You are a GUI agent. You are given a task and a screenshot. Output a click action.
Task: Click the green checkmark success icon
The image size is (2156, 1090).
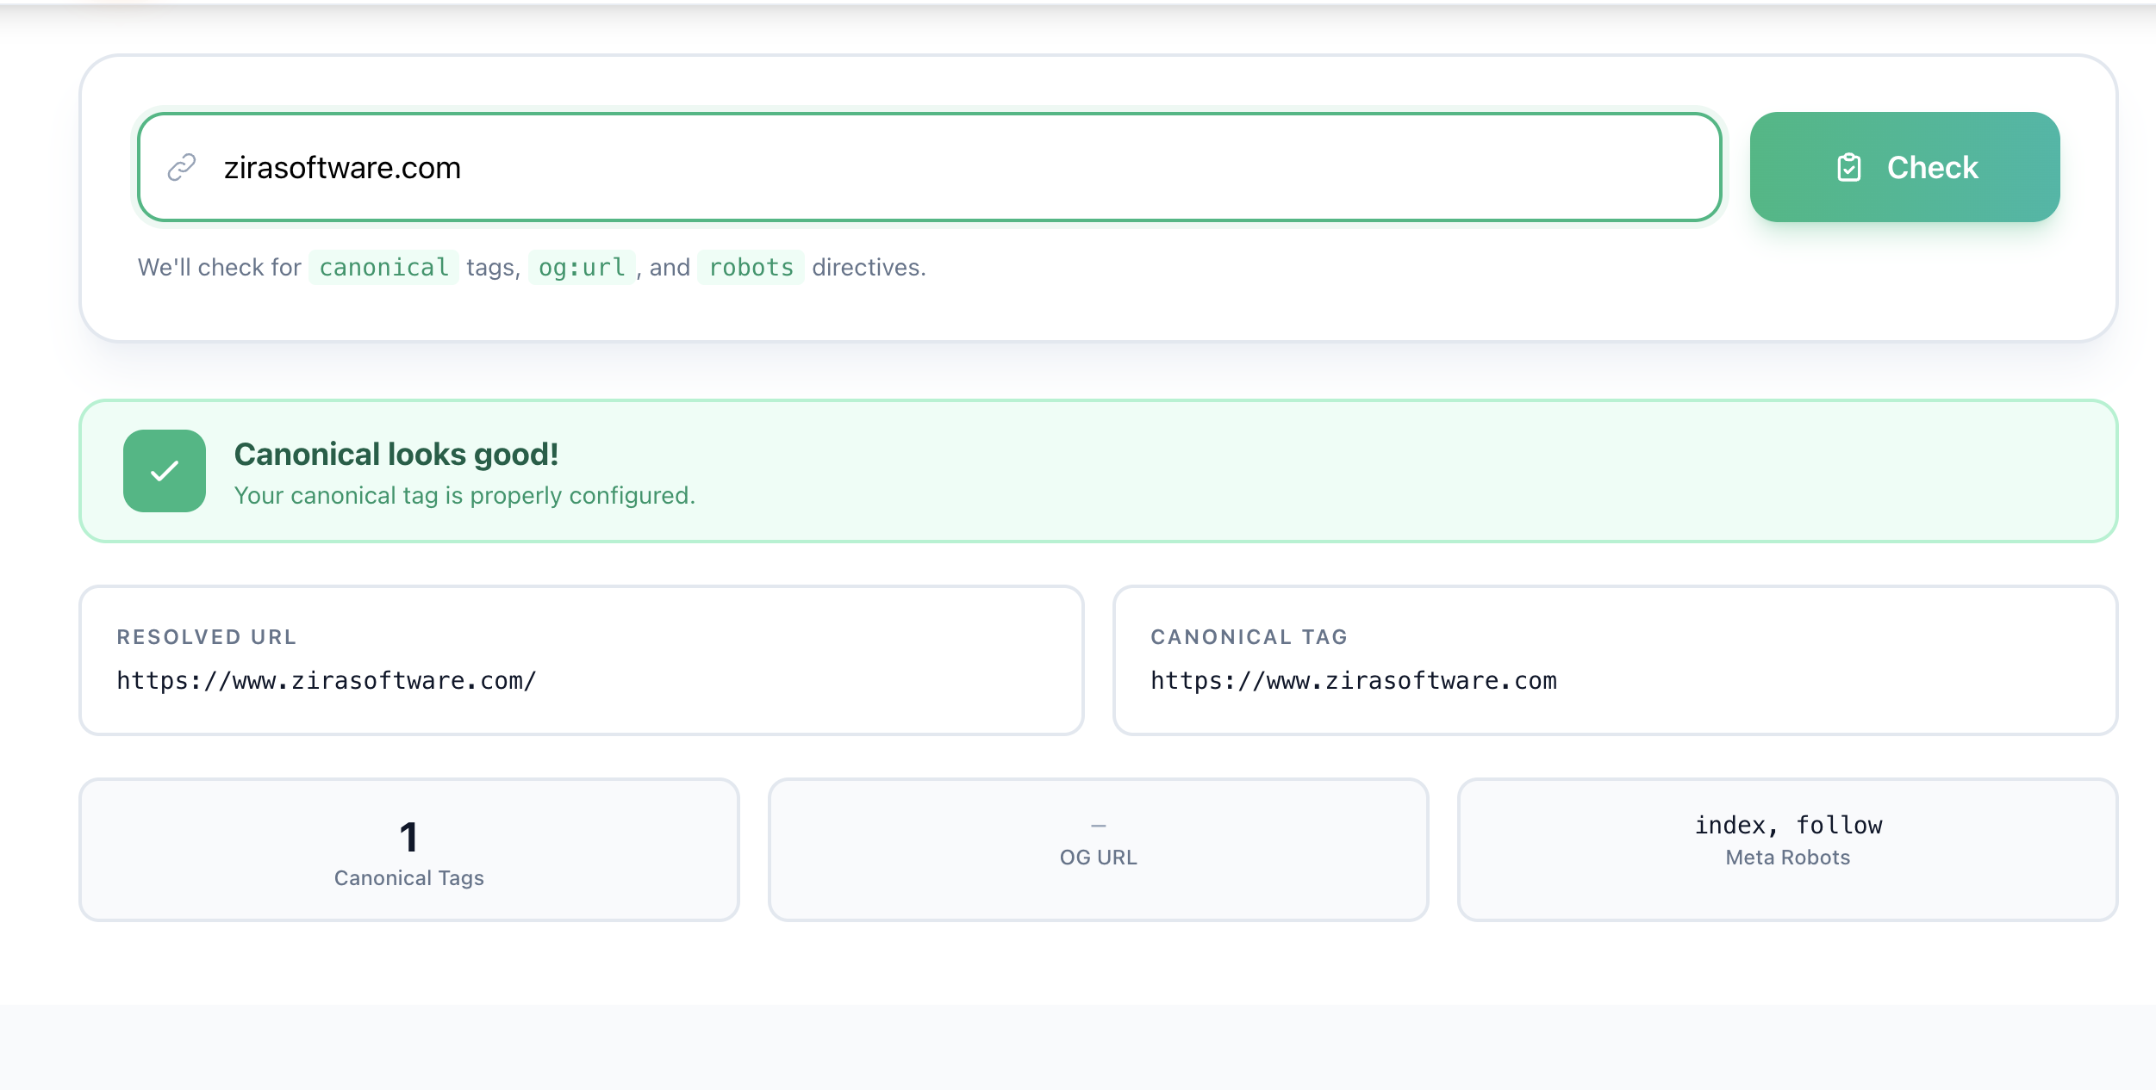click(165, 471)
